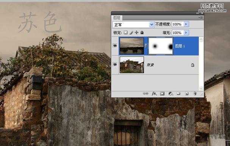The image size is (230, 146).
Task: Create a new group folder icon
Action: point(178,93)
